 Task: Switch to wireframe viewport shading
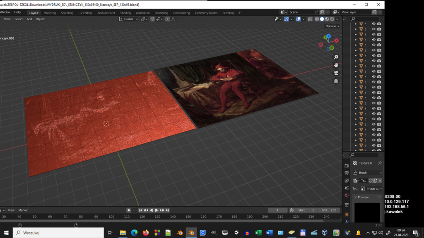click(x=317, y=19)
